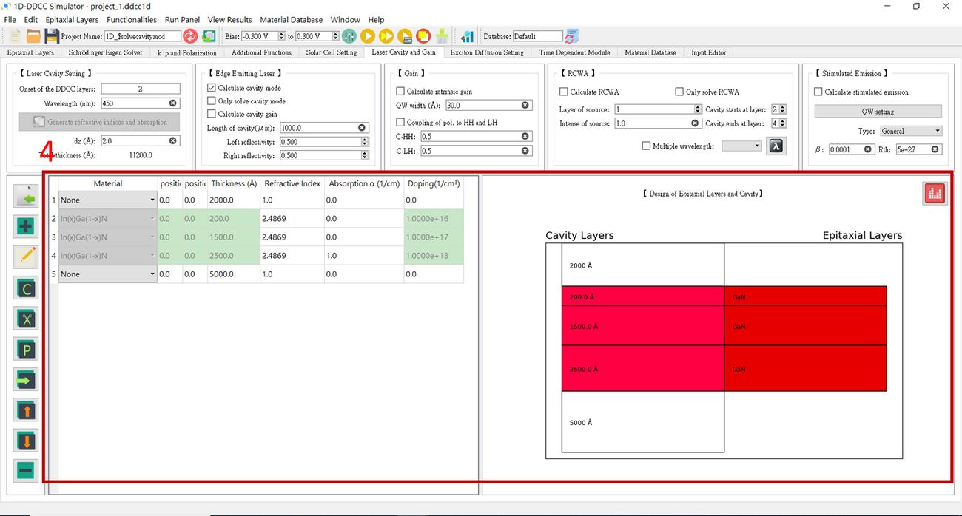962x516 pixels.
Task: Click the add layer plus icon
Action: (27, 227)
